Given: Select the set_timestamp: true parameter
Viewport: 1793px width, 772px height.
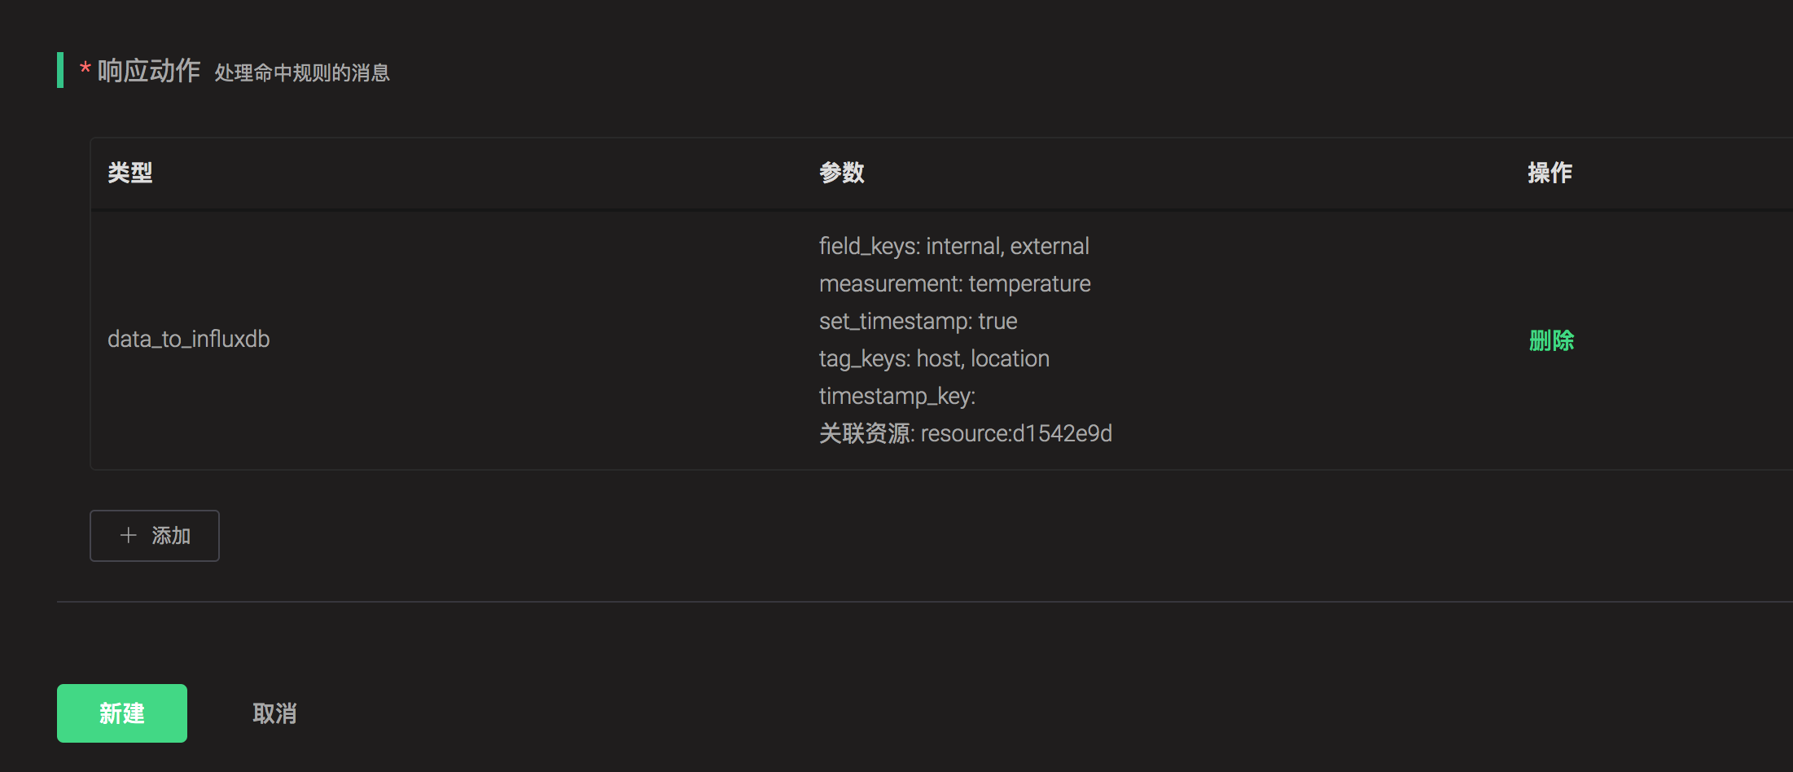Looking at the screenshot, I should coord(918,321).
